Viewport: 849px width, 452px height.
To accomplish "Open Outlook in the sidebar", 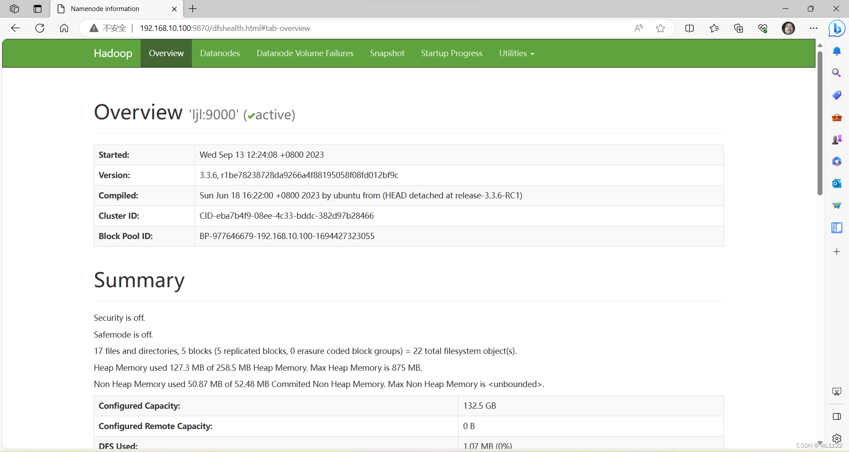I will pyautogui.click(x=837, y=183).
